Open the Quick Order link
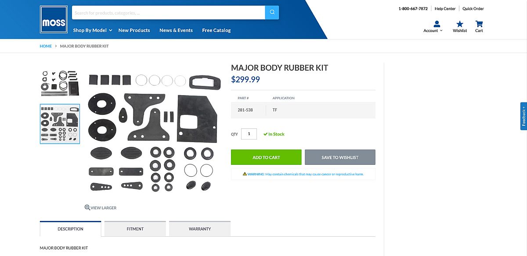Viewport: 527px width, 256px height. (473, 9)
